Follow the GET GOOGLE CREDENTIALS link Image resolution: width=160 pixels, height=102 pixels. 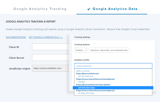46,37
